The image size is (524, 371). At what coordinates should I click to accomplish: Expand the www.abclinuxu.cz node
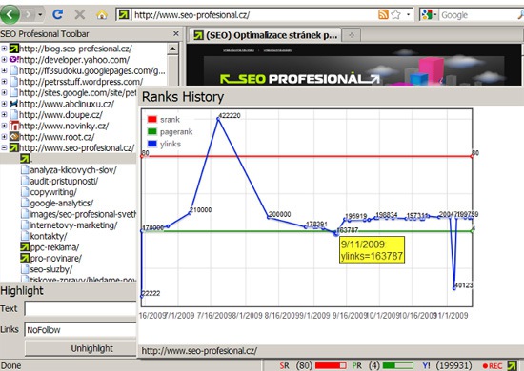point(4,104)
